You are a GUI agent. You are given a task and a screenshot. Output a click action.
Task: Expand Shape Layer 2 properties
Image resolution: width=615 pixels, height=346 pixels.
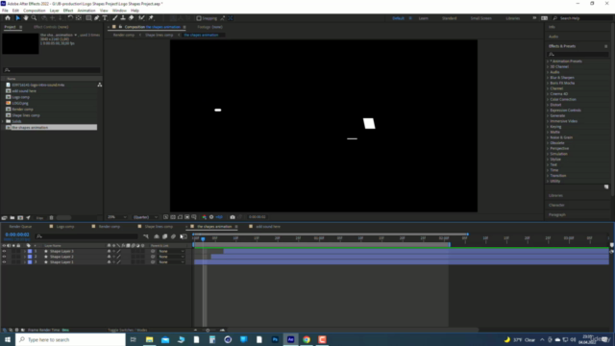(24, 257)
